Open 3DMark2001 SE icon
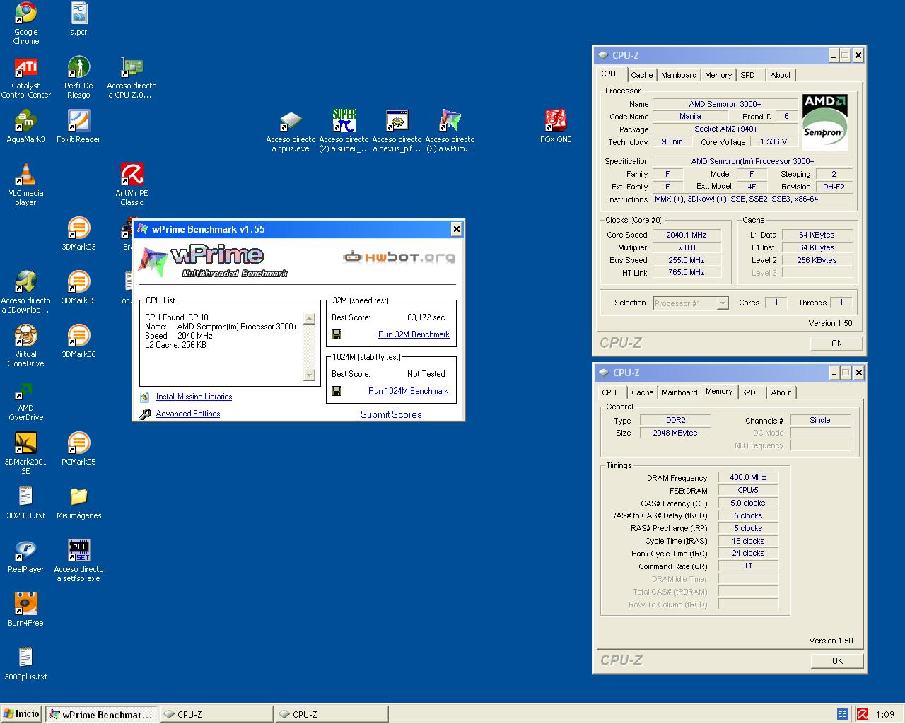Image resolution: width=905 pixels, height=724 pixels. pyautogui.click(x=25, y=443)
